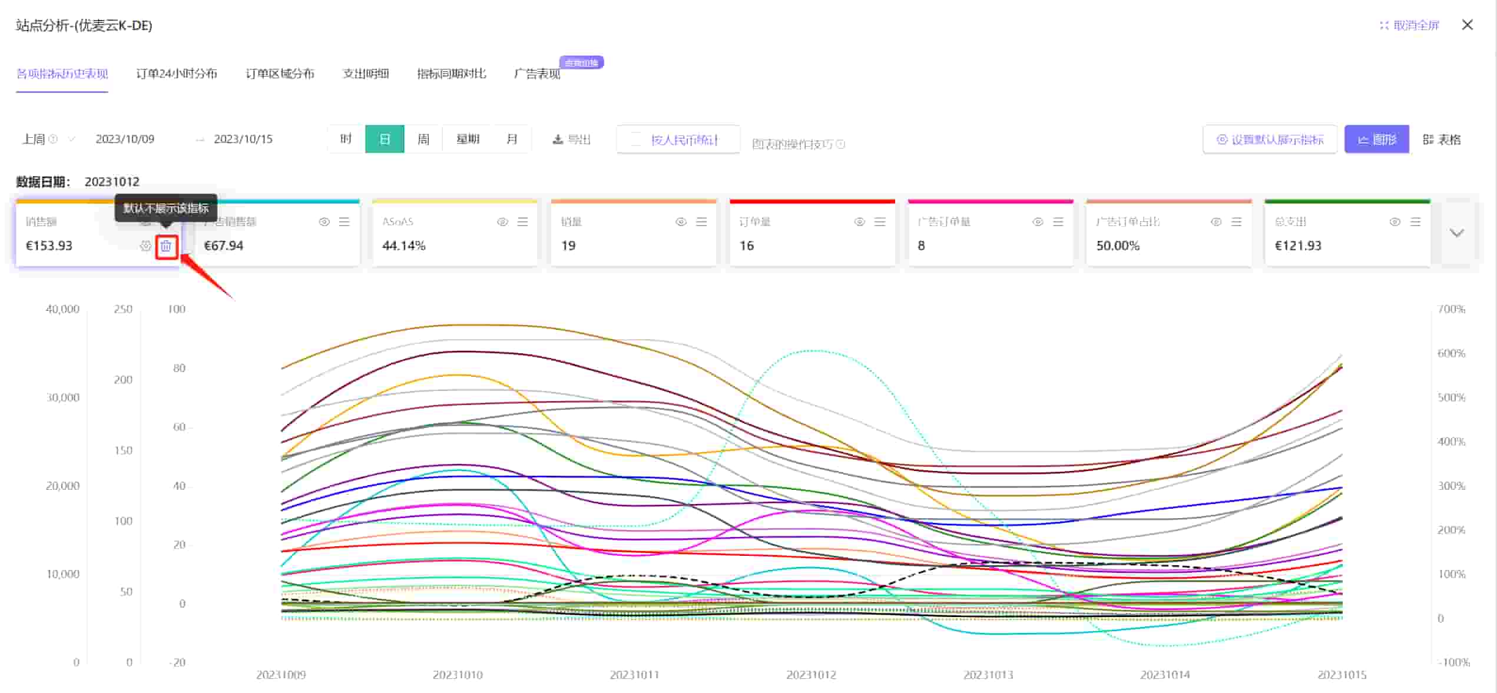The width and height of the screenshot is (1497, 693).
Task: Click the 设置默认展示指标 button
Action: point(1270,140)
